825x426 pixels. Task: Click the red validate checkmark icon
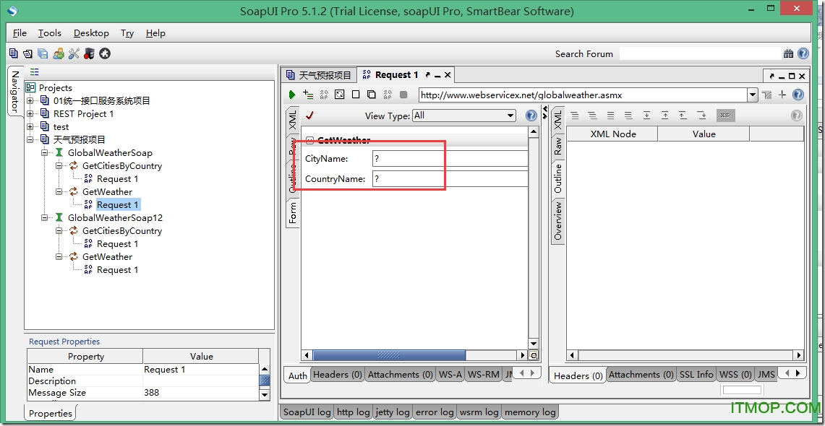point(310,115)
